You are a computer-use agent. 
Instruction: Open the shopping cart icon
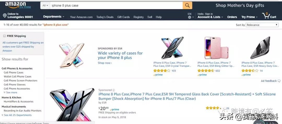[x=266, y=16]
